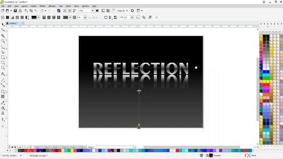
Task: Open the node transparency color dropdown
Action: [x=70, y=18]
